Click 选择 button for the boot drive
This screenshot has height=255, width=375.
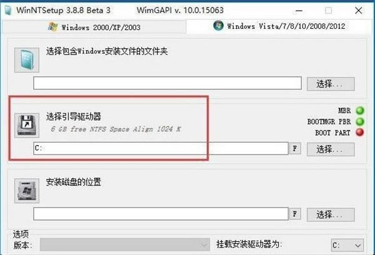coord(331,149)
